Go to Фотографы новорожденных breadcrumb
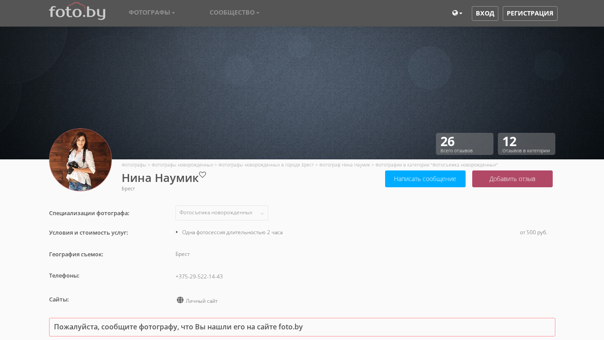Screen dimensions: 604x340 pos(182,165)
